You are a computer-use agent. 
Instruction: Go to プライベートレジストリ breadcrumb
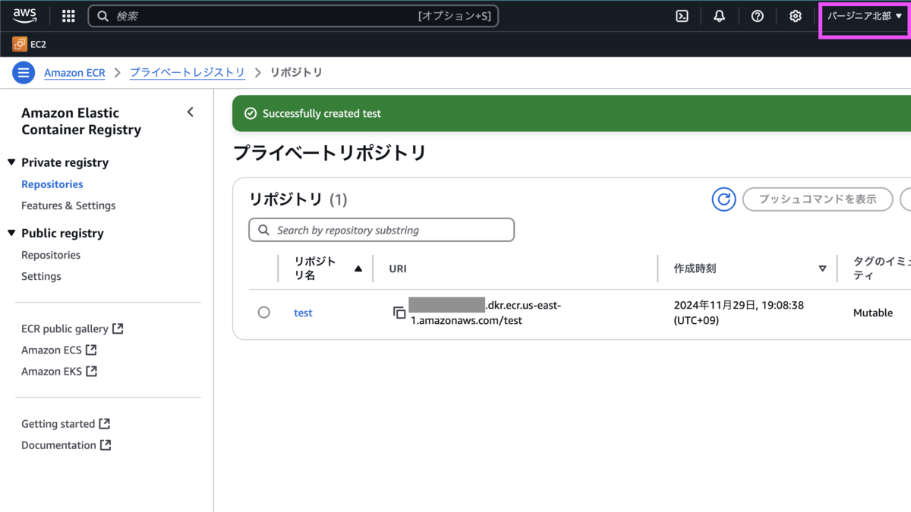click(188, 73)
